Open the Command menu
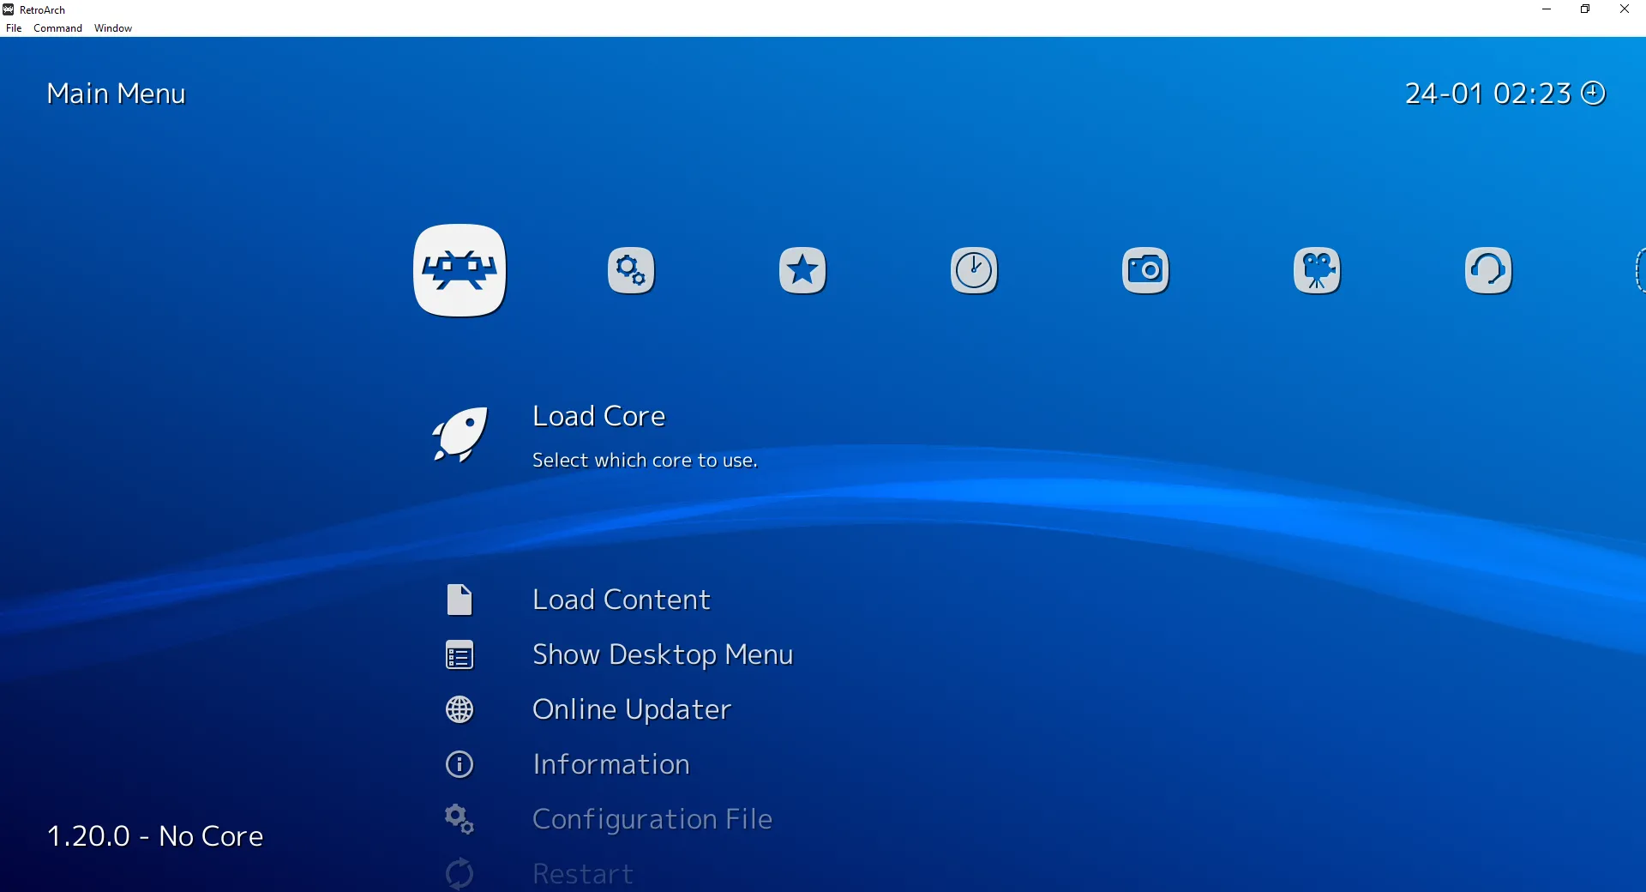The width and height of the screenshot is (1646, 892). coord(57,27)
